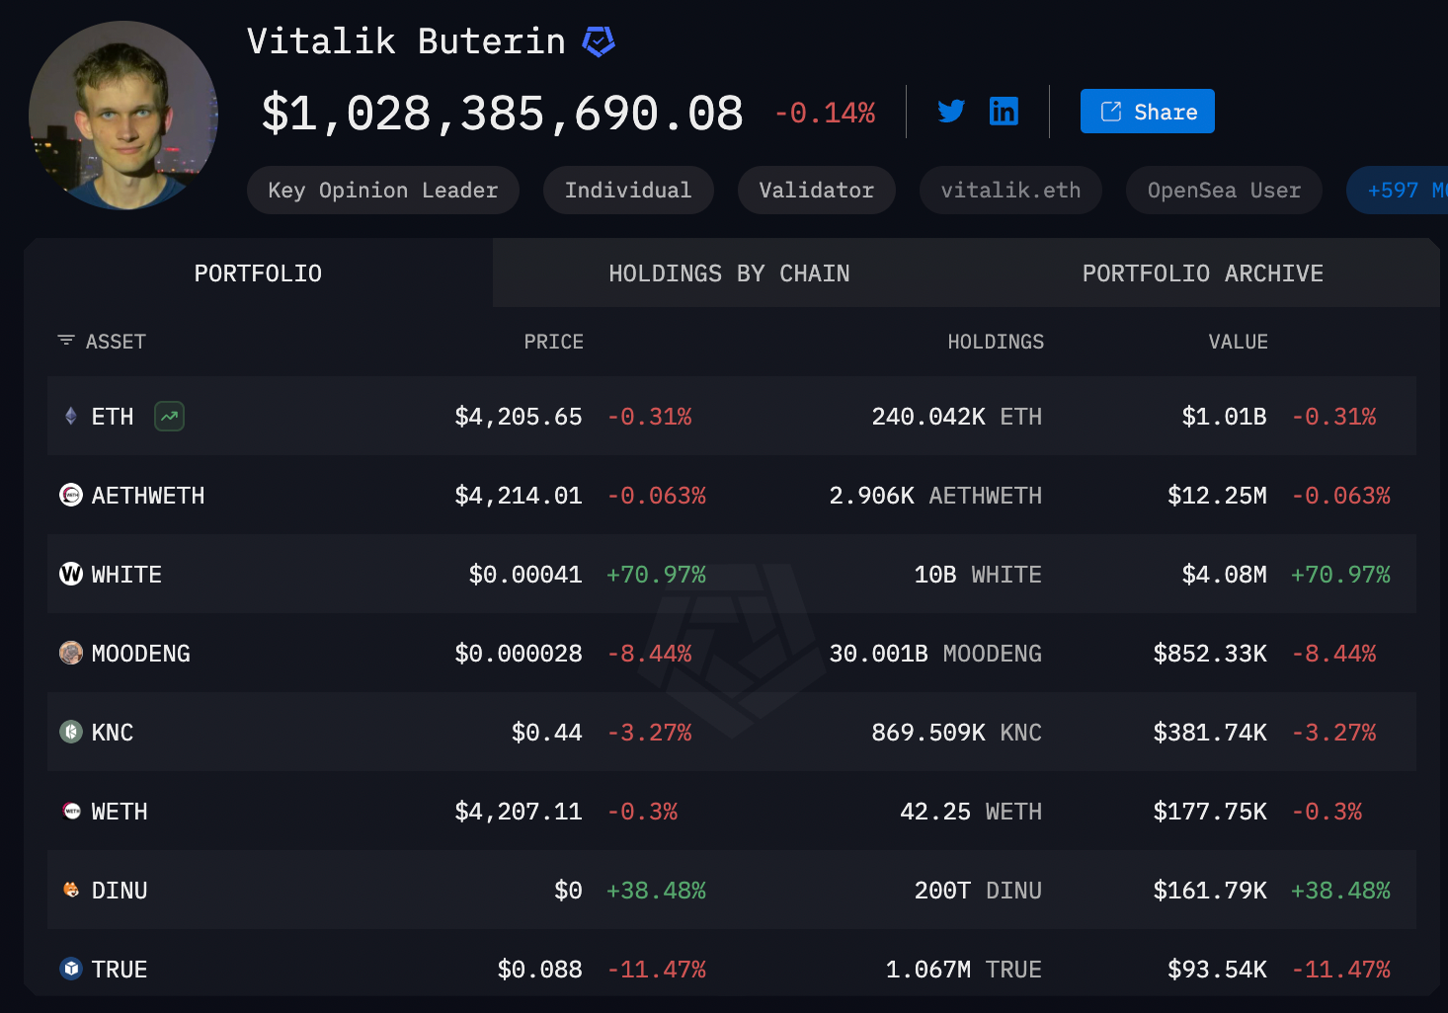The image size is (1448, 1013).
Task: Click the MOODENG token logo
Action: point(70,653)
